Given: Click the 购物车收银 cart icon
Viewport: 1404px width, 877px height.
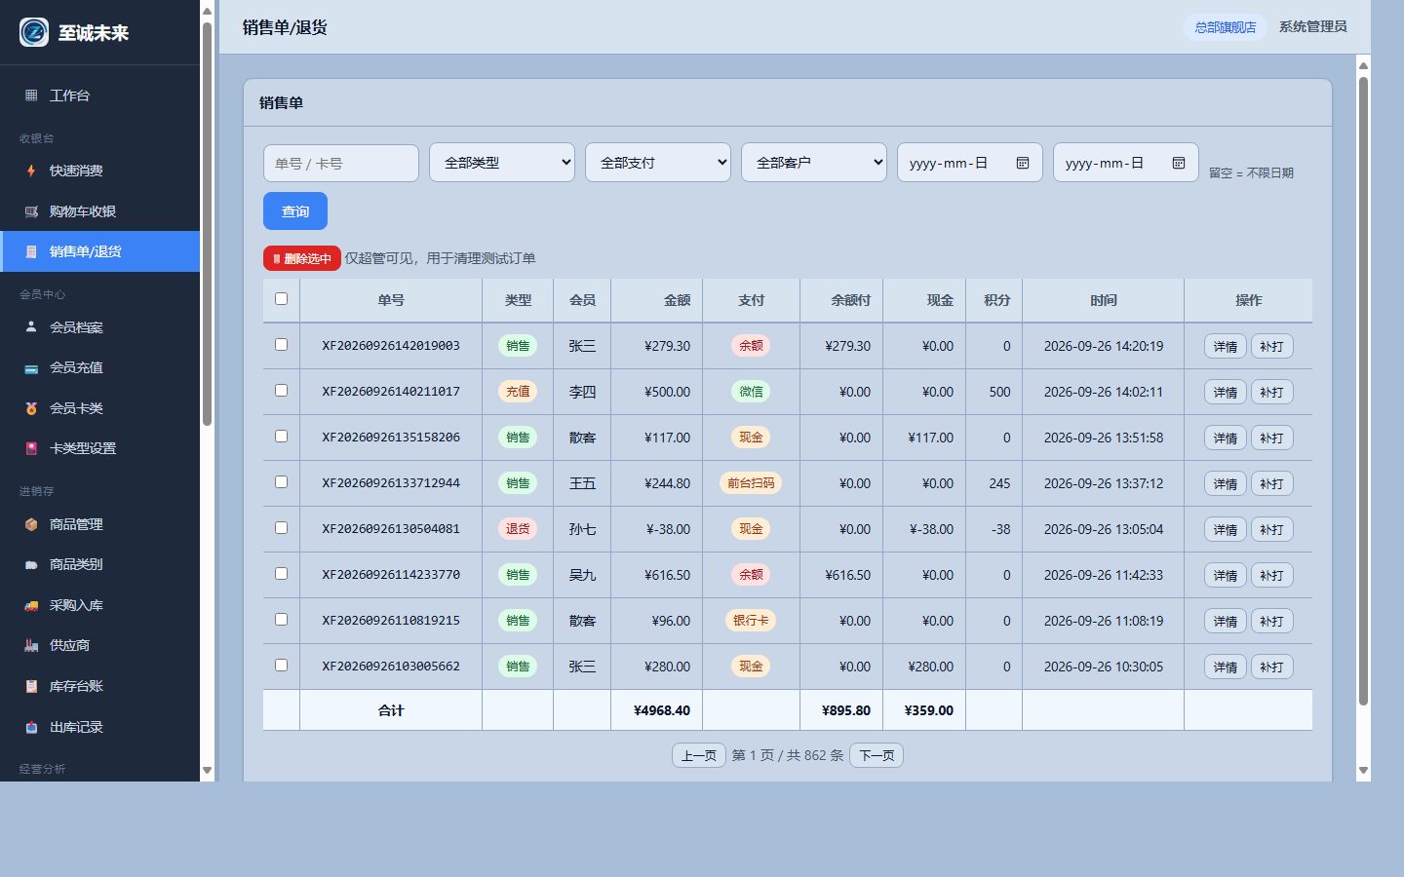Looking at the screenshot, I should click(x=31, y=211).
